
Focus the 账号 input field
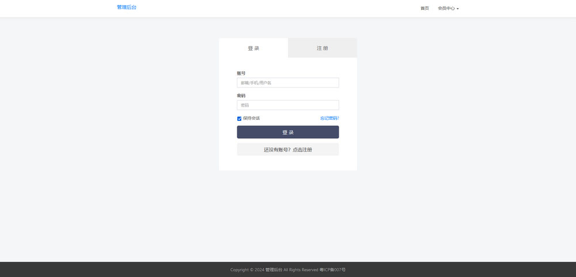(287, 83)
